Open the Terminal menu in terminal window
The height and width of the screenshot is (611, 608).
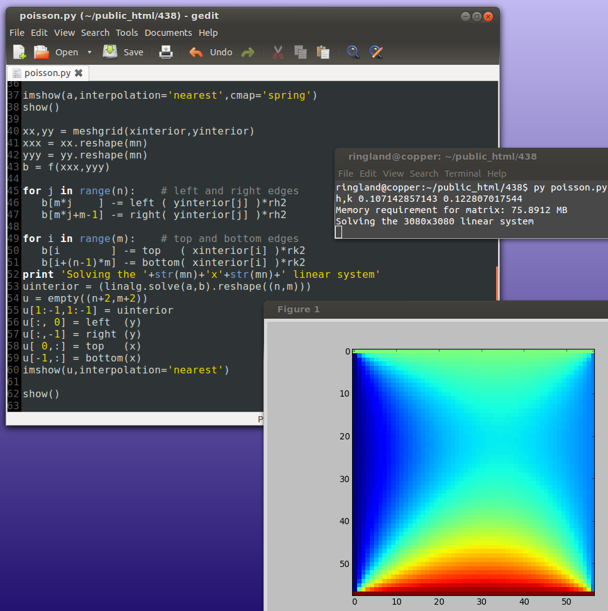point(463,173)
